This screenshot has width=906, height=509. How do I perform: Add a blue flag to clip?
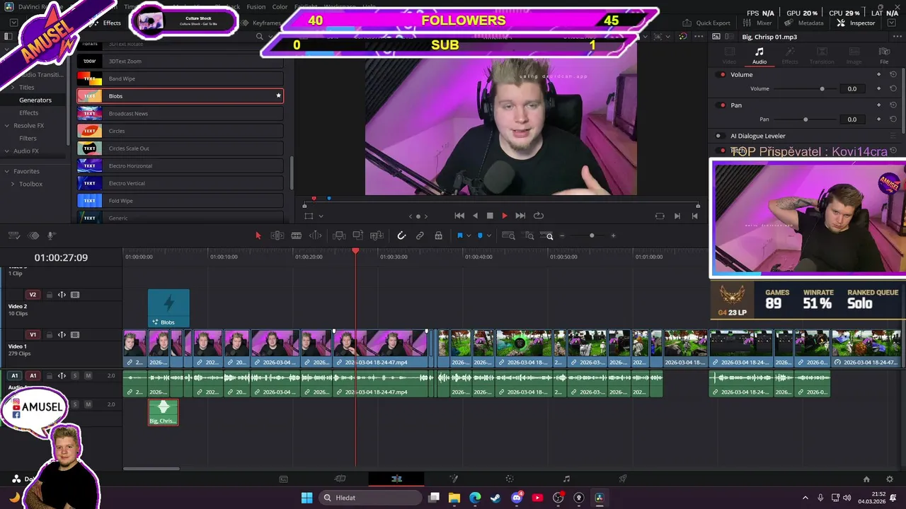click(459, 235)
